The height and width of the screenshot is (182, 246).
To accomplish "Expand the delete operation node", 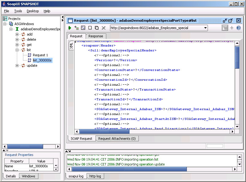I will tap(17, 39).
